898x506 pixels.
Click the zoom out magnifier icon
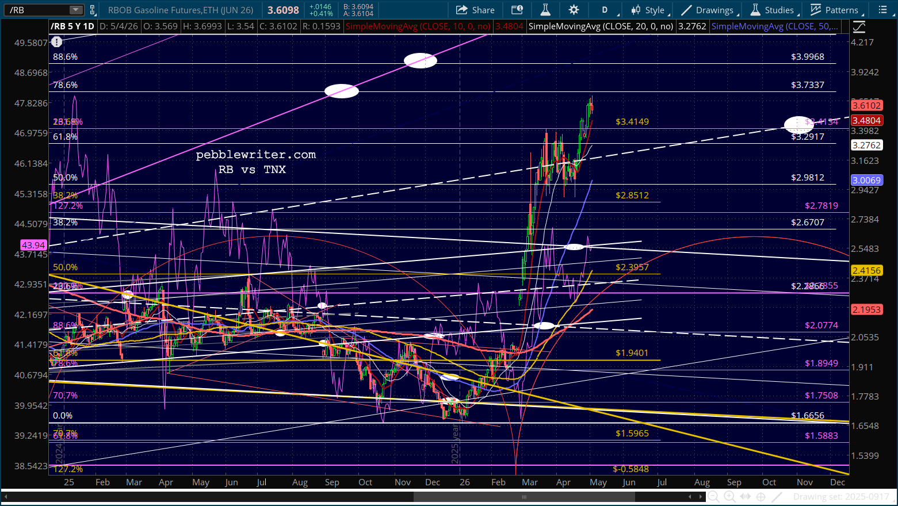(x=713, y=497)
